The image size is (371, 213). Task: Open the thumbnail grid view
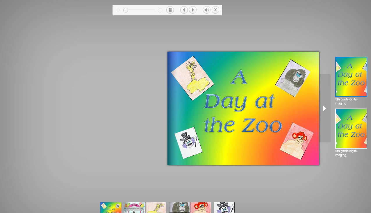tap(170, 10)
